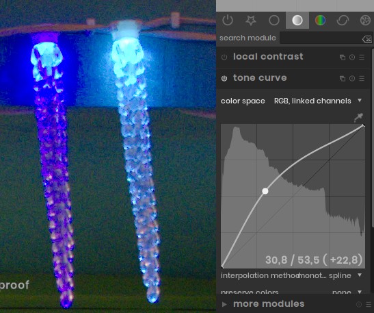Screen dimensions: 374x313
Task: Collapse the tone curve module header
Action: click(x=260, y=78)
